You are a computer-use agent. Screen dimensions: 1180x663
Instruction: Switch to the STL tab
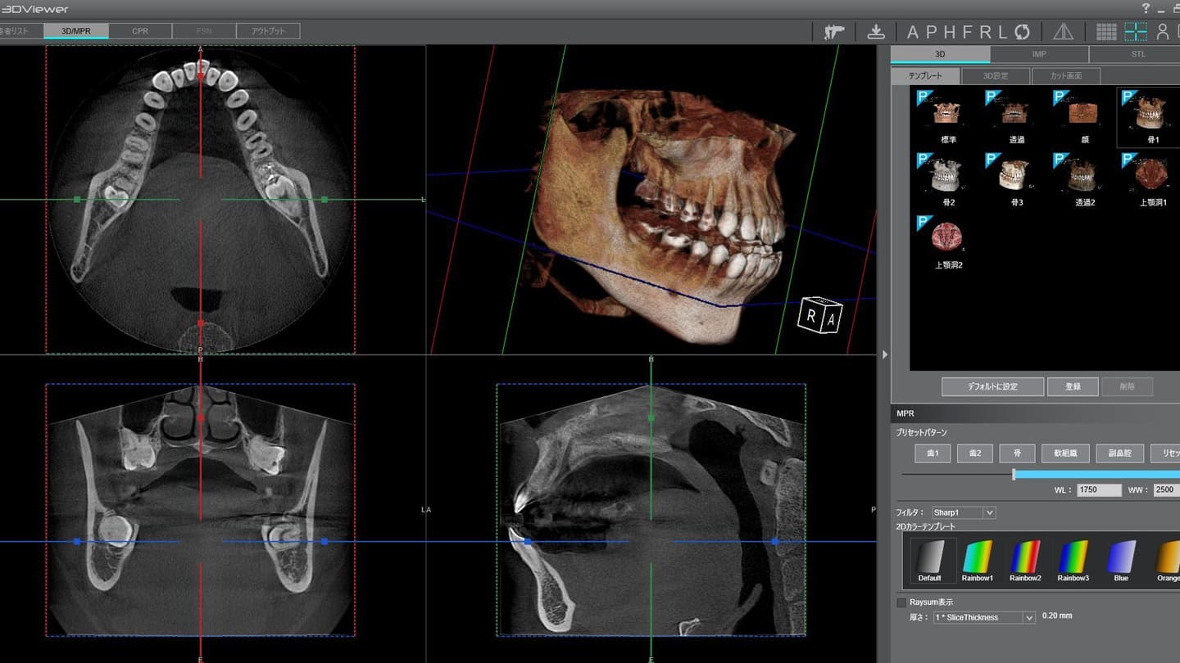click(1137, 54)
